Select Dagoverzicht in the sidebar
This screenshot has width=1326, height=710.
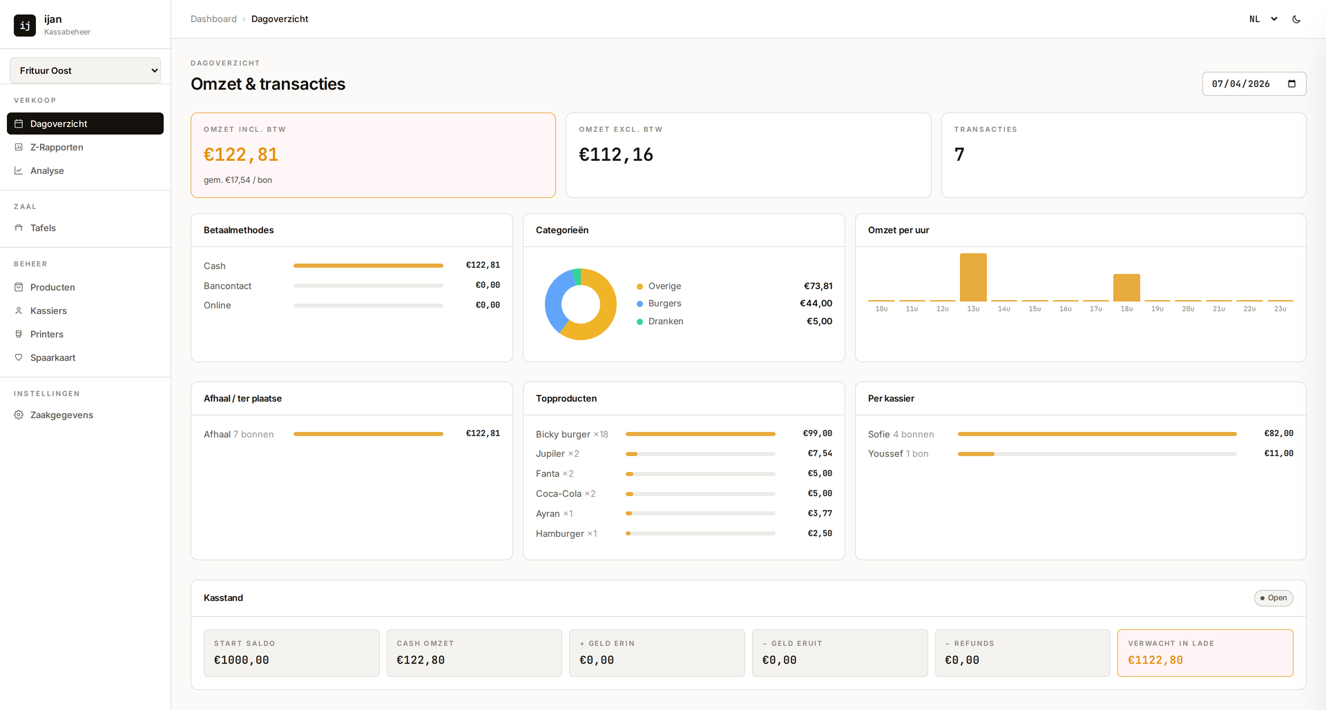[x=85, y=124]
